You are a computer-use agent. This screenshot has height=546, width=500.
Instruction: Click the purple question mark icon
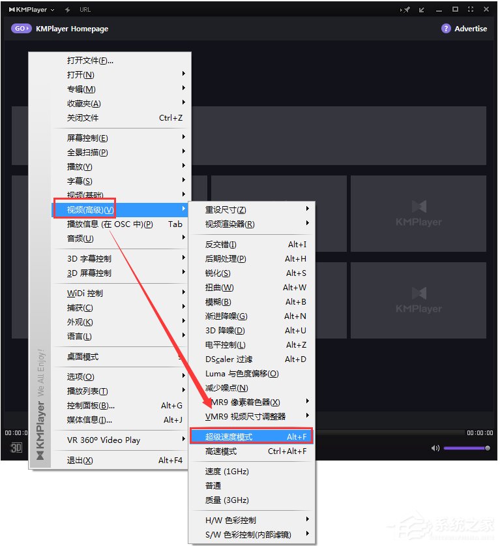coord(446,29)
